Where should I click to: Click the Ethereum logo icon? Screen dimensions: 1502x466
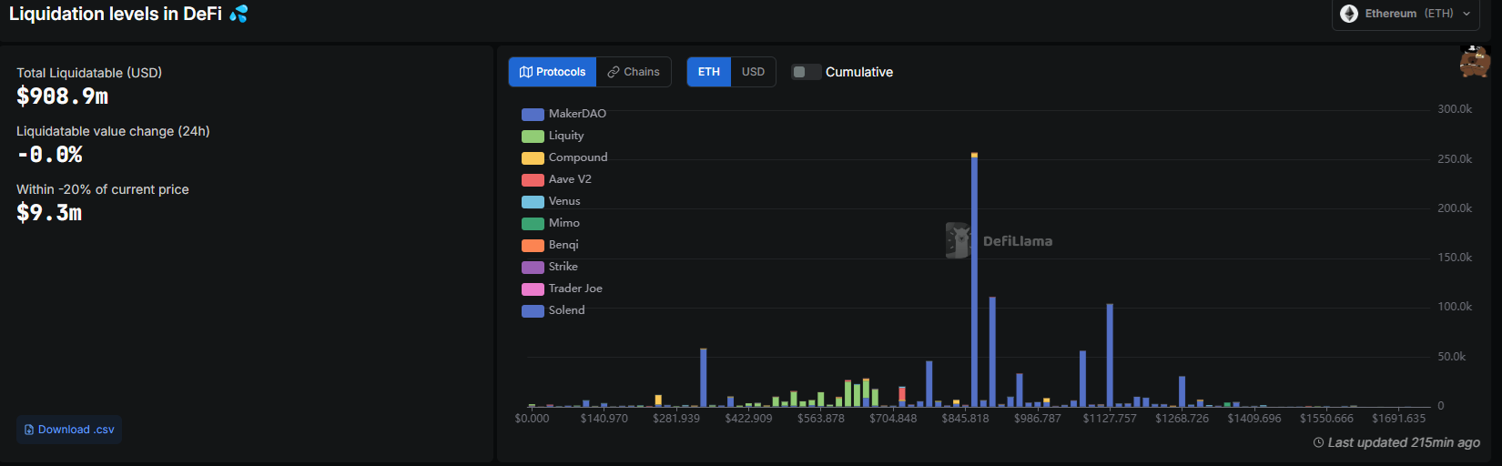[x=1349, y=14]
